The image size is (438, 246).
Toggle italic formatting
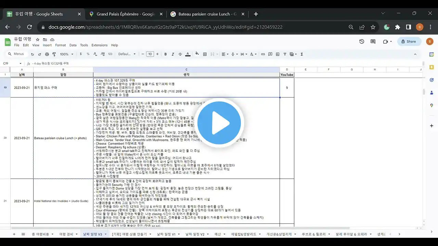[x=173, y=54]
